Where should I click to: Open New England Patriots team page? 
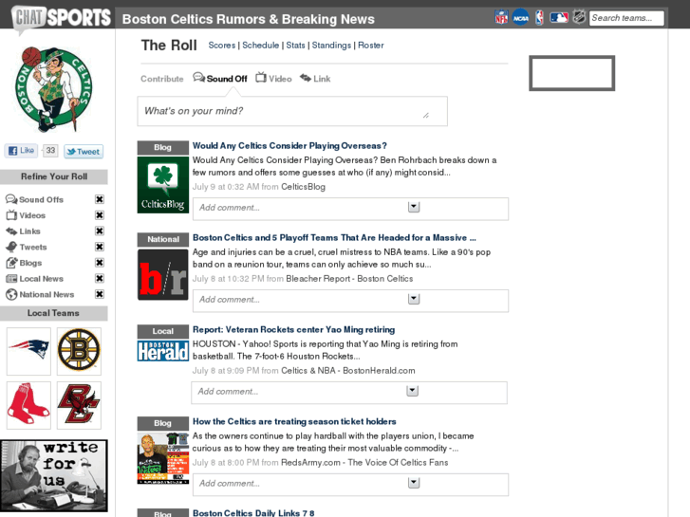point(28,351)
